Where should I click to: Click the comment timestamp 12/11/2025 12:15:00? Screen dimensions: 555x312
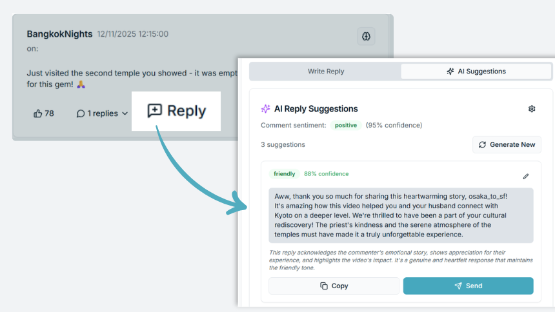click(132, 34)
